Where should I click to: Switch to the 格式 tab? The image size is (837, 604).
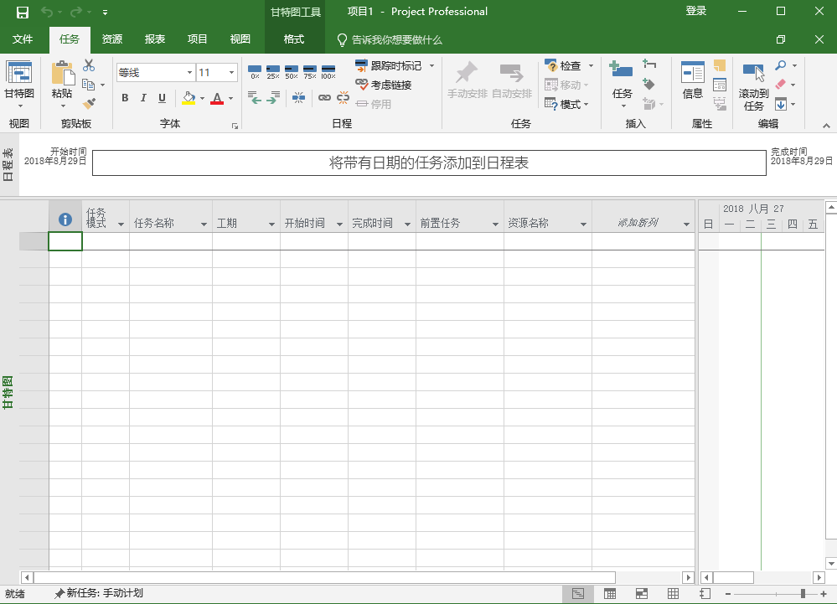pos(294,39)
